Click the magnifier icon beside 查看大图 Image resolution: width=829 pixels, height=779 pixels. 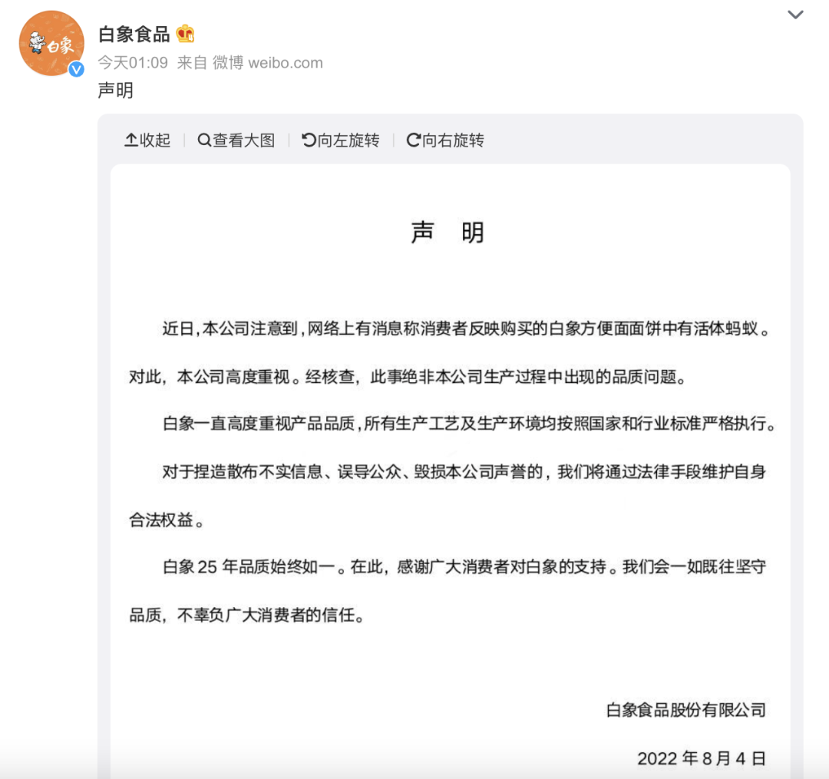click(204, 140)
